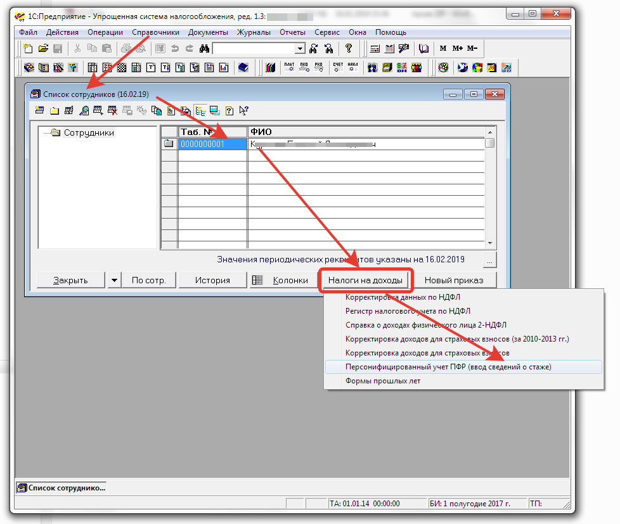This screenshot has width=620, height=524.
Task: Click the Колонки button
Action: click(283, 280)
